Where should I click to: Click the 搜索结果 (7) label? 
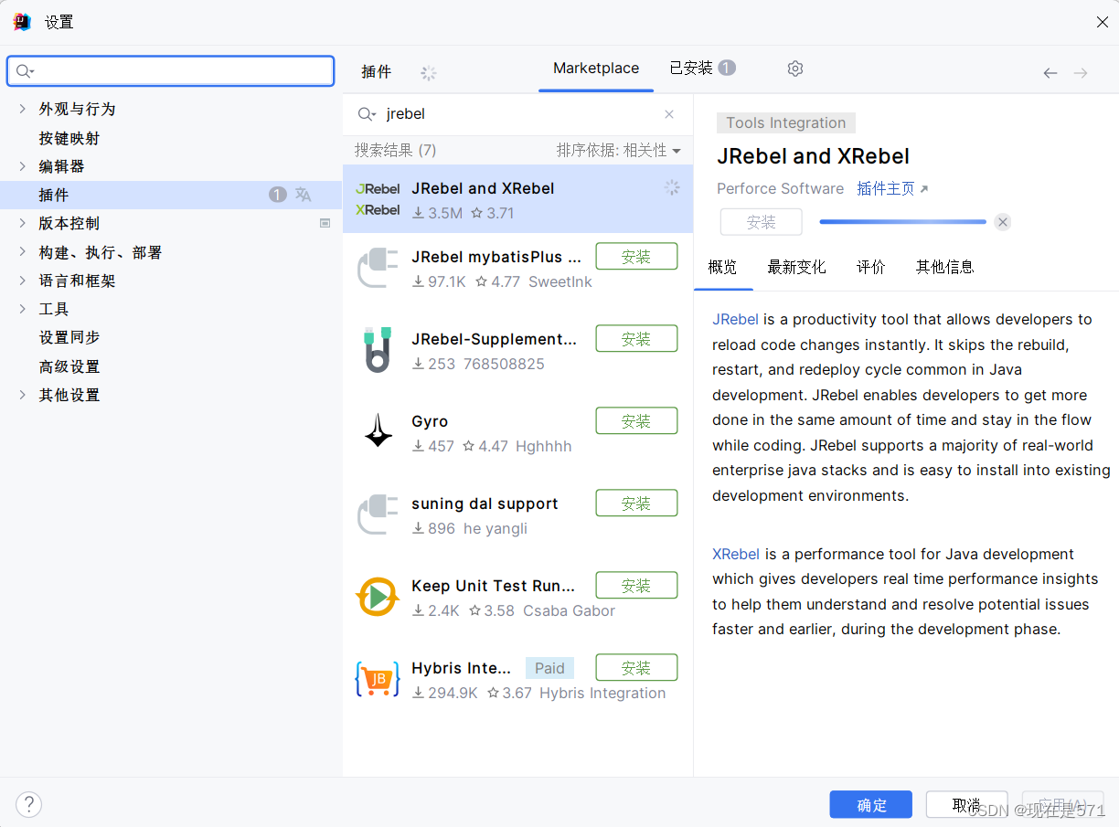tap(395, 150)
